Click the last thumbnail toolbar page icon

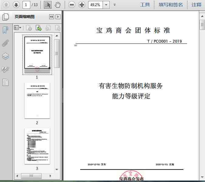tap(57, 28)
